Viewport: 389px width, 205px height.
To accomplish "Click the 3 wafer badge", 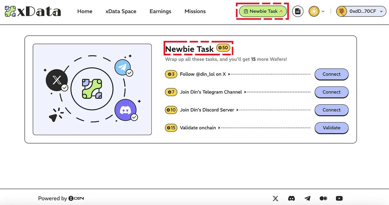I will 171,74.
